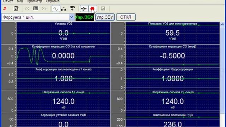Click the Коэффициент коррекции СО (на хх) смещение title
This screenshot has width=226, height=127.
[x=63, y=47]
